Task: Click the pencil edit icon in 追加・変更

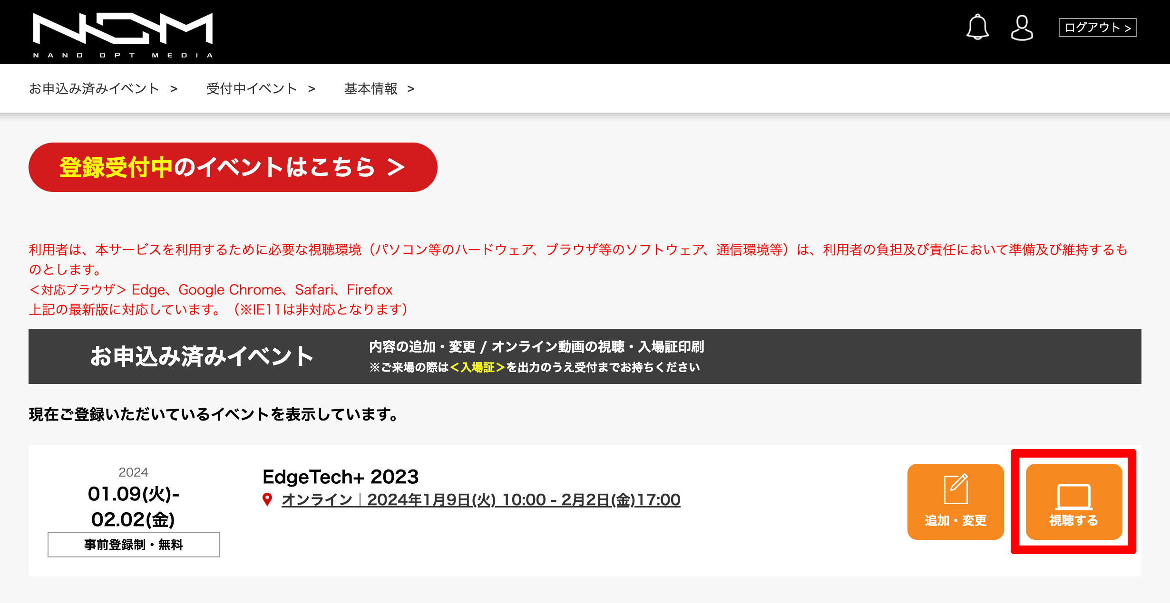Action: 955,489
